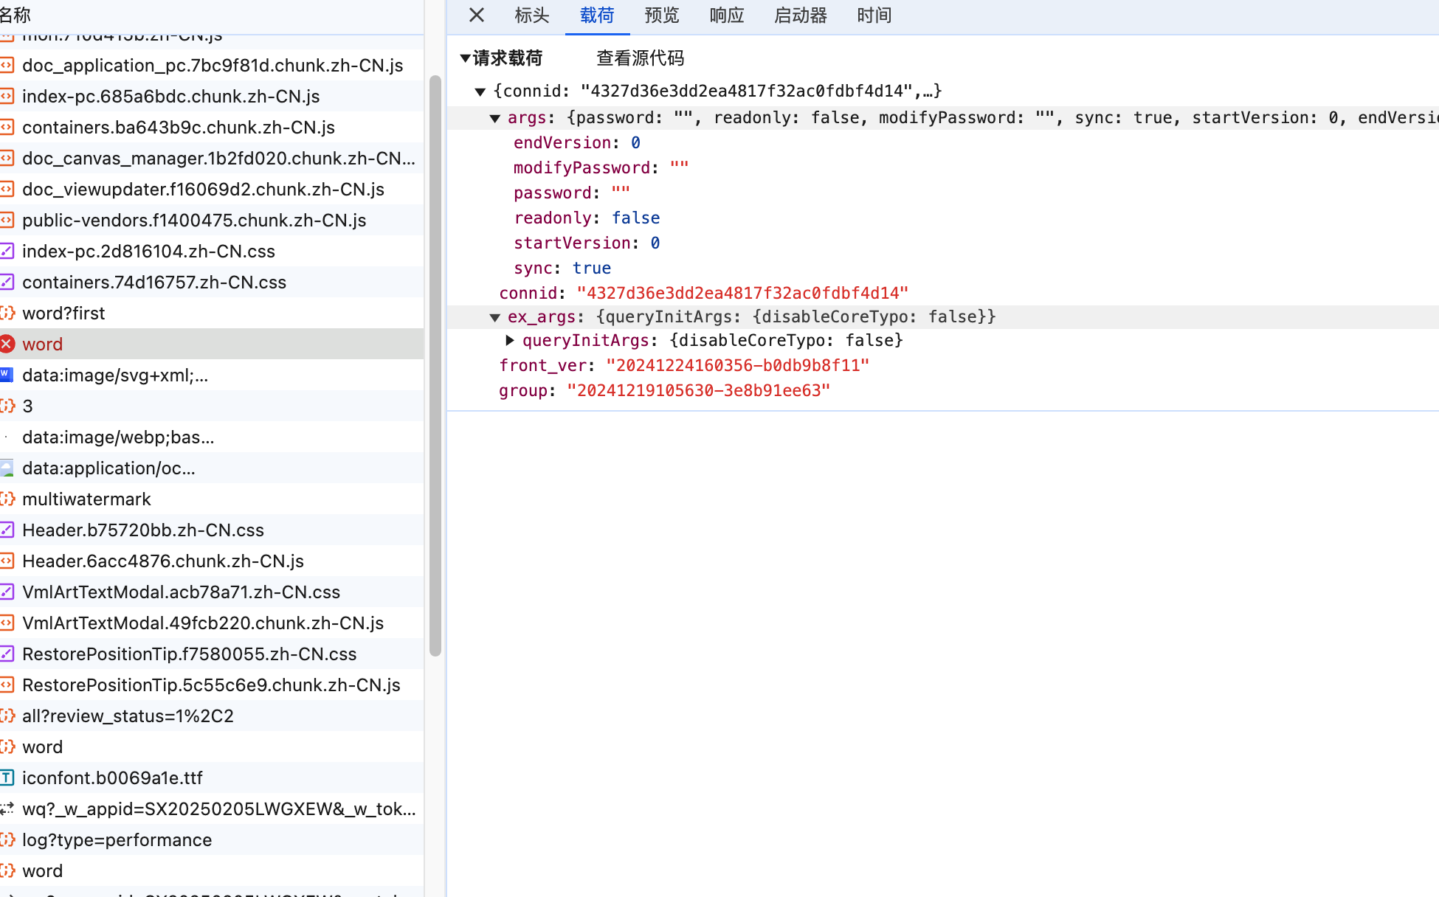This screenshot has width=1439, height=897.
Task: Click the endVersion: 0 entry
Action: [577, 143]
